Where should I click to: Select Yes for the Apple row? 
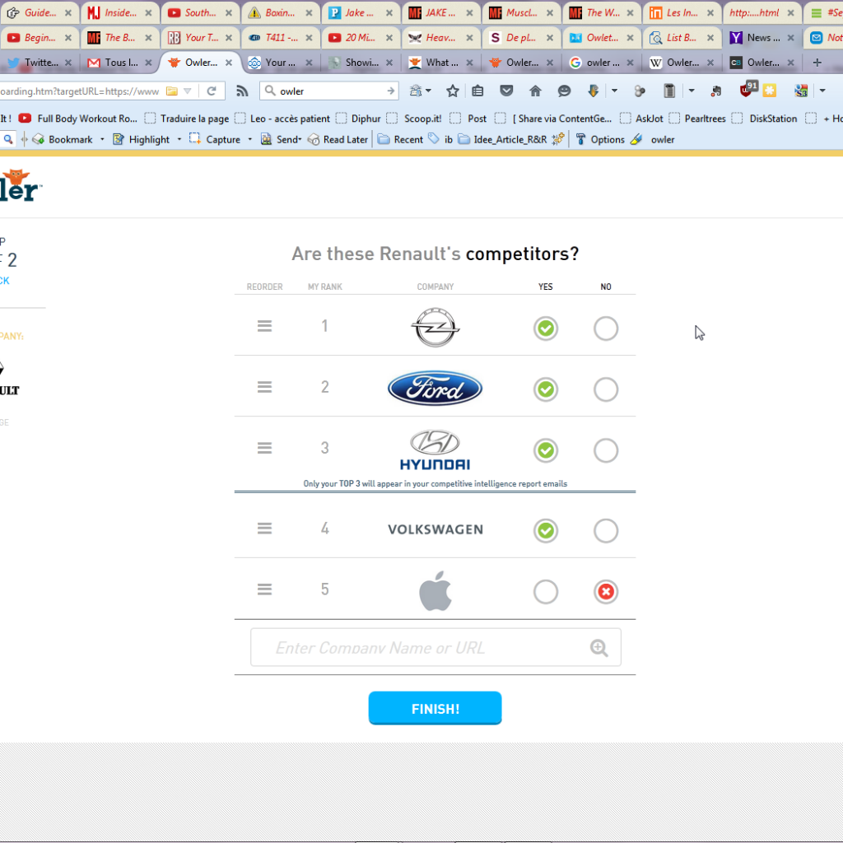click(546, 592)
